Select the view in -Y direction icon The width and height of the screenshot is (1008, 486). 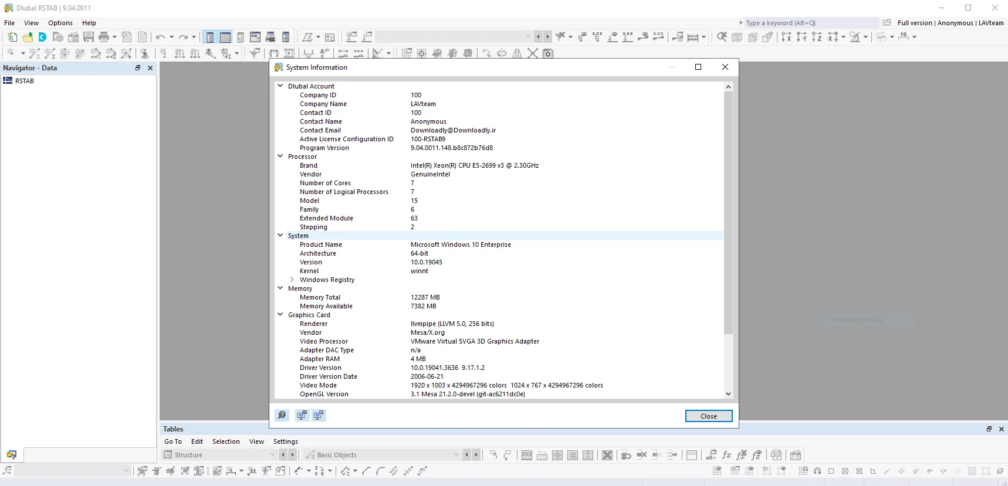click(x=801, y=37)
